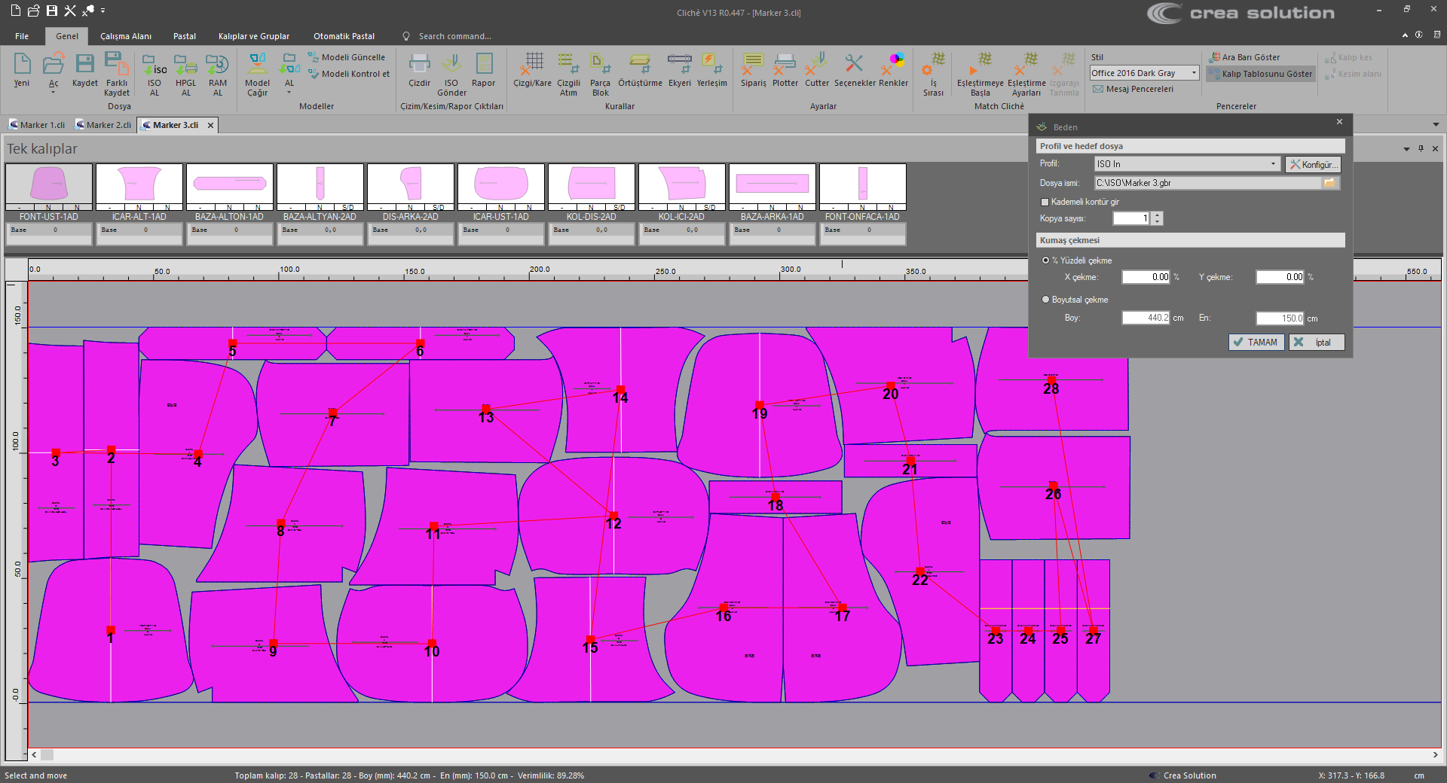Open the Stil theme dropdown
This screenshot has width=1447, height=783.
1194,73
